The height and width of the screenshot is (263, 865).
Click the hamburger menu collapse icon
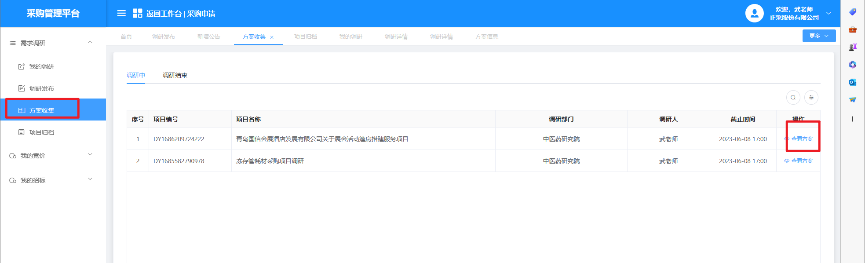(121, 13)
